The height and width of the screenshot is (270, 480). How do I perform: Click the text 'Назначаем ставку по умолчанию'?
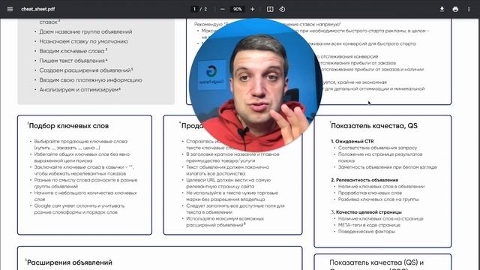click(83, 41)
